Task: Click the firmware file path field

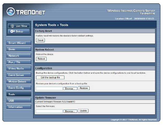Action: [49, 111]
